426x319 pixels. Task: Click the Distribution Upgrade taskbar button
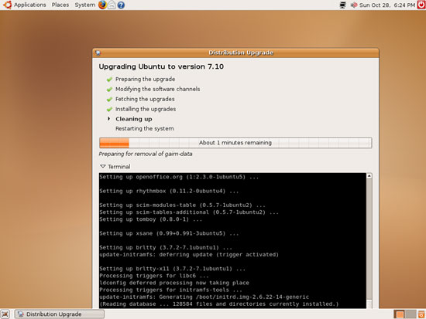click(59, 314)
